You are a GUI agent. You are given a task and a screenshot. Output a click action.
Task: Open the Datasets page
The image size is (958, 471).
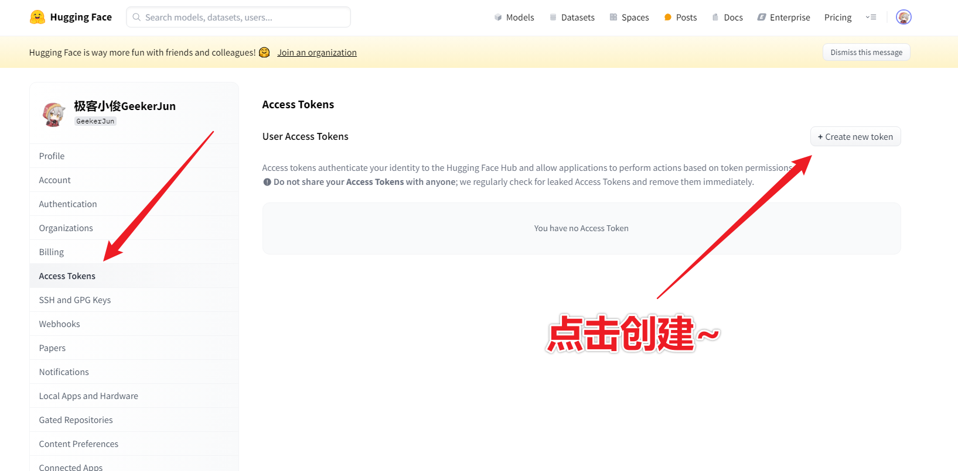coord(572,17)
